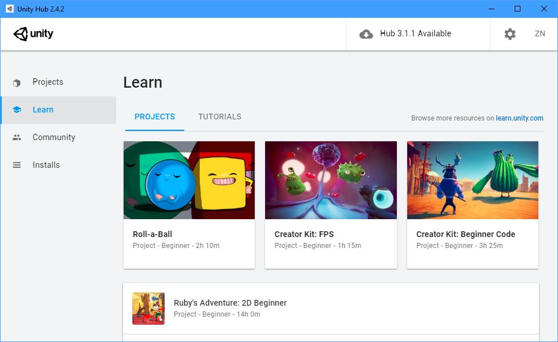The image size is (558, 342).
Task: Open Community section in sidebar
Action: [54, 138]
